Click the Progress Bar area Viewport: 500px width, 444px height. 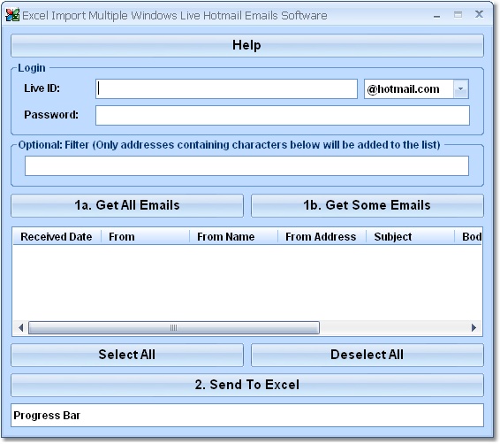[247, 416]
